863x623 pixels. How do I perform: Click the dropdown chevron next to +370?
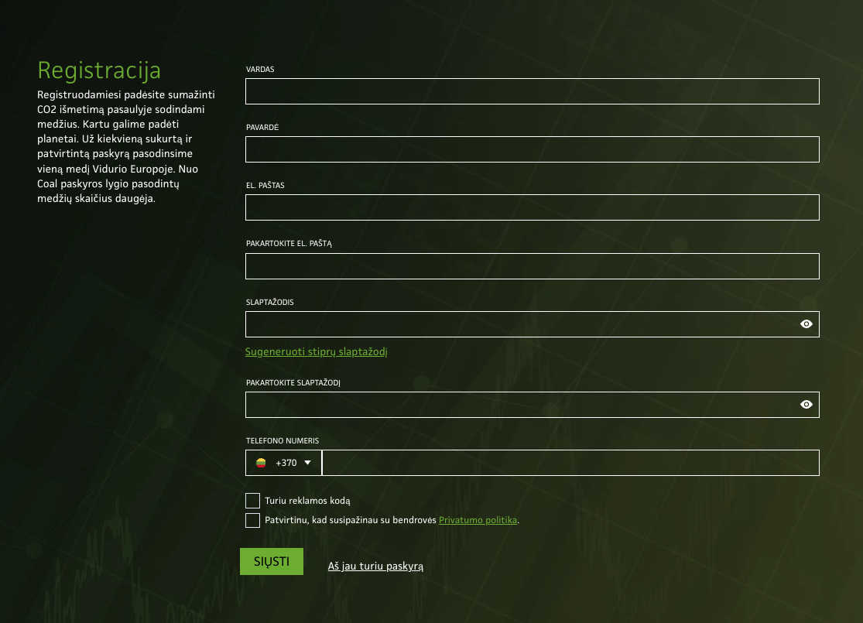pos(307,462)
